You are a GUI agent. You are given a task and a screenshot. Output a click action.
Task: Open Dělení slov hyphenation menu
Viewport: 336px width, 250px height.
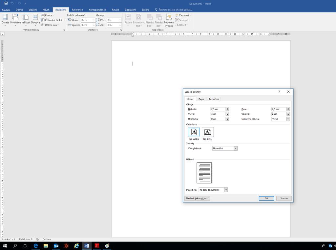[x=50, y=25]
